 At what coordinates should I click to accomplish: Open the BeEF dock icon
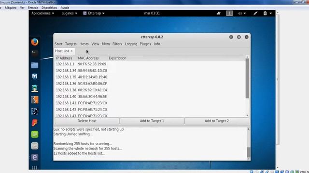point(35,111)
